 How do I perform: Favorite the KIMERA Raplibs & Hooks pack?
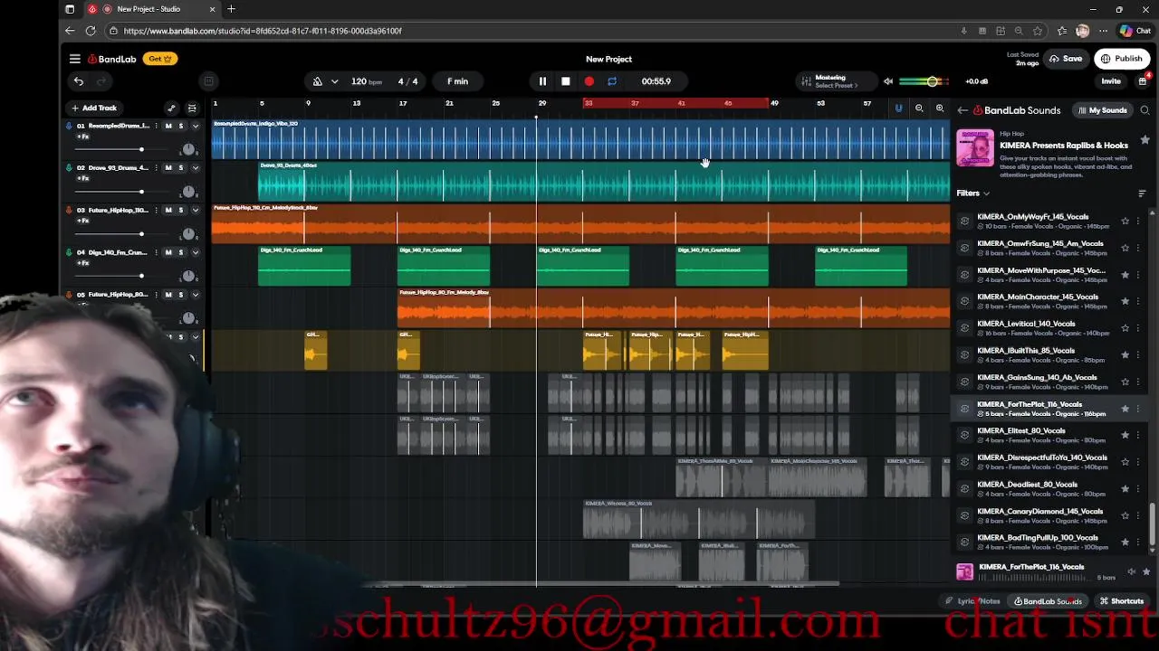(1145, 140)
